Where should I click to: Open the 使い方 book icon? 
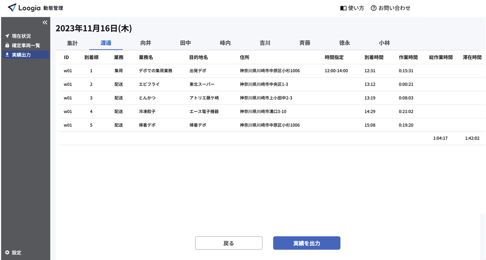(x=343, y=8)
